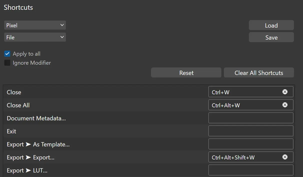Enable the Ignore Modifier checkbox
Image resolution: width=303 pixels, height=177 pixels.
tap(7, 63)
